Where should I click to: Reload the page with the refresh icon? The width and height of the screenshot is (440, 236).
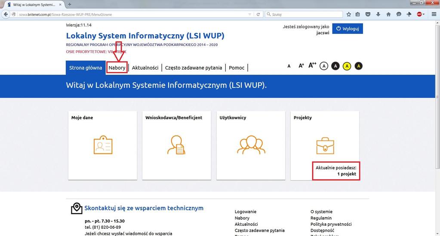(258, 14)
